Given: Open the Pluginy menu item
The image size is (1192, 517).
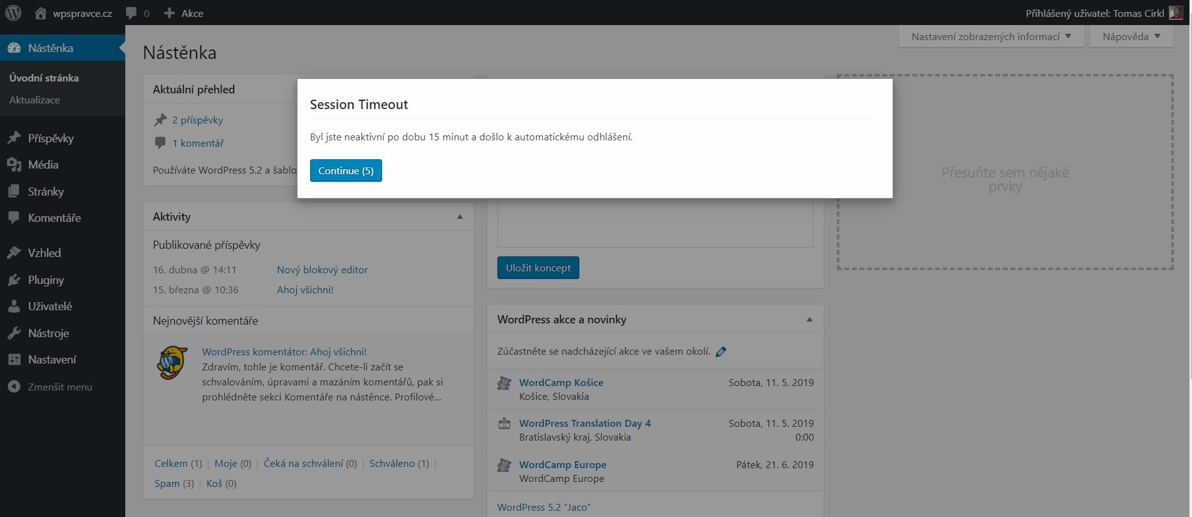Looking at the screenshot, I should point(63,279).
